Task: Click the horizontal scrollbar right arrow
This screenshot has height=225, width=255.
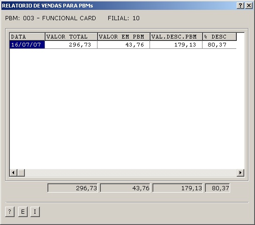Action: (240, 172)
